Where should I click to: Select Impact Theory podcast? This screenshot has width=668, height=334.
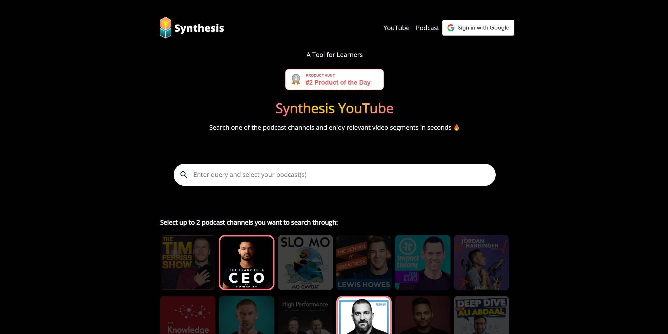coord(422,262)
